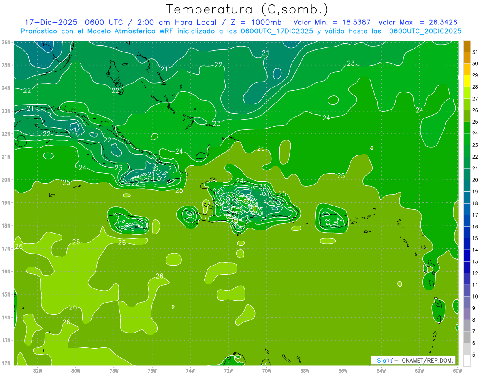Click the colorbar scale value '5'

pyautogui.click(x=474, y=355)
